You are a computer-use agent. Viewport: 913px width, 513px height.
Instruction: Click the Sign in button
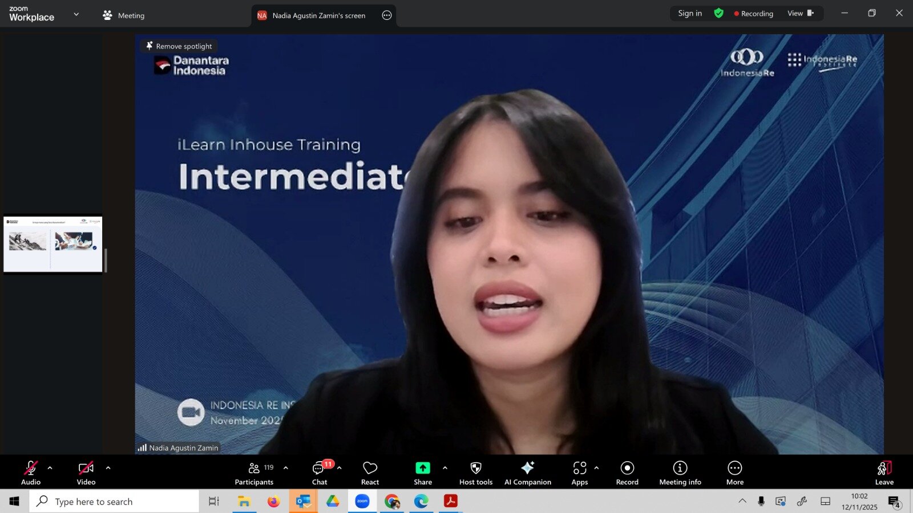tap(689, 13)
